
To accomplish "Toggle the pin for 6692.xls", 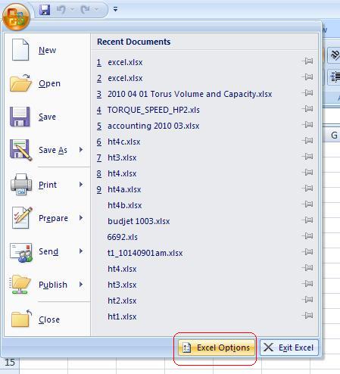I will click(307, 235).
